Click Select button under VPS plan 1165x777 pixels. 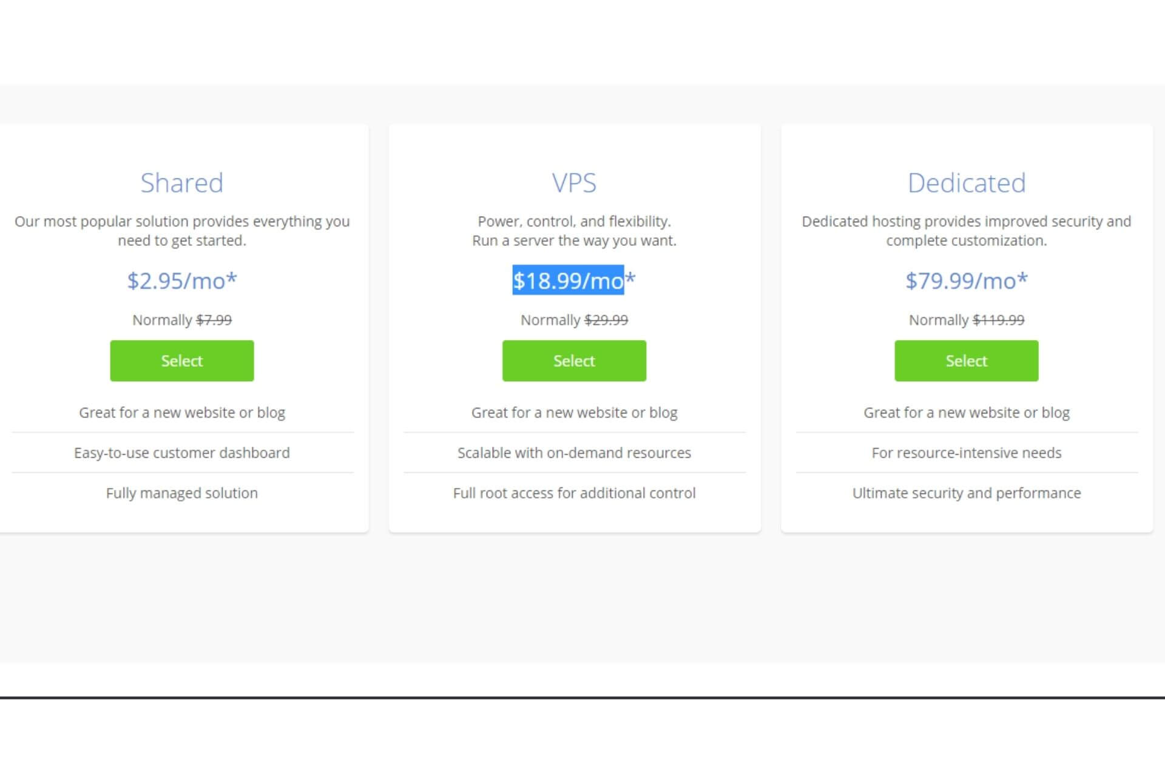[574, 361]
